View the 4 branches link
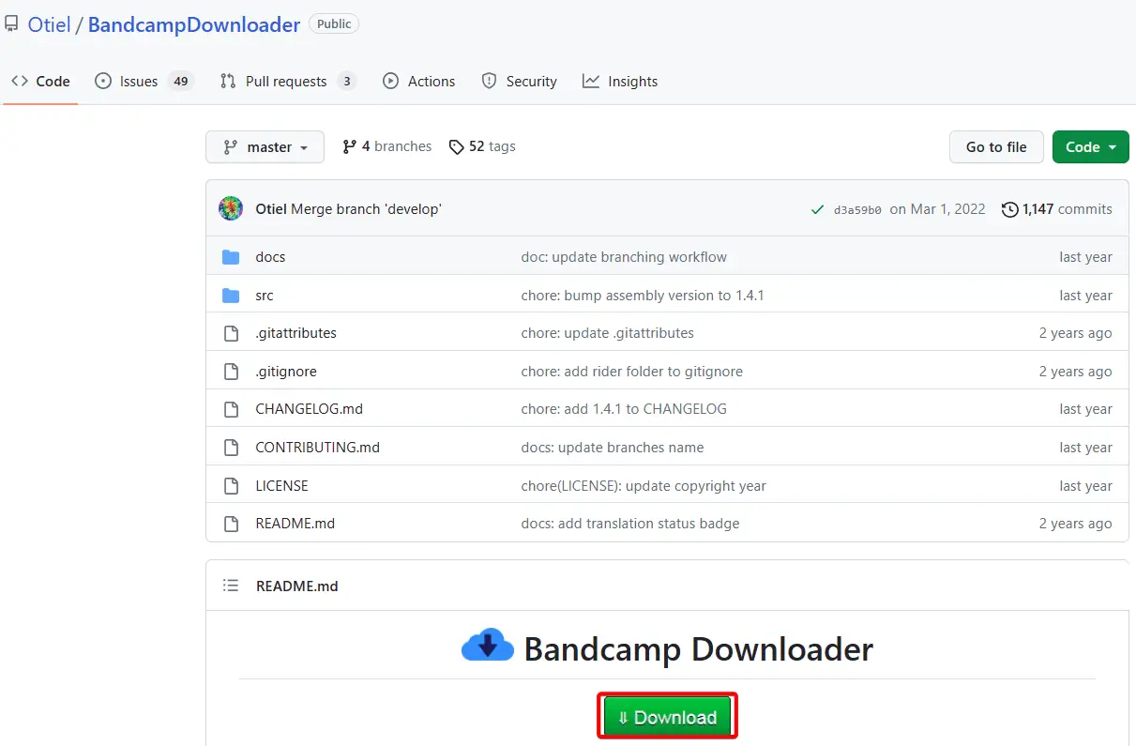 pos(387,146)
